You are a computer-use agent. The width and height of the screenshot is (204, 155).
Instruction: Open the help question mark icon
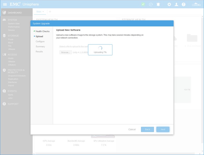pyautogui.click(x=184, y=4)
